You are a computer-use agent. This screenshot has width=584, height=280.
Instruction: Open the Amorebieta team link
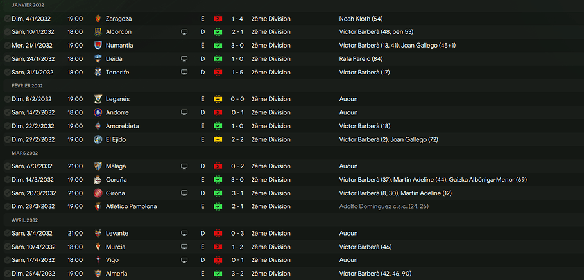click(x=122, y=127)
